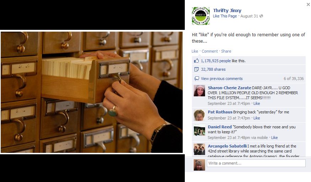The width and height of the screenshot is (311, 182).
Task: Focus the Write a comment field
Action: pyautogui.click(x=256, y=163)
